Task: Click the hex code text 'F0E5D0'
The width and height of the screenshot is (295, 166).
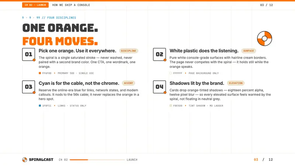Action: pos(178,106)
